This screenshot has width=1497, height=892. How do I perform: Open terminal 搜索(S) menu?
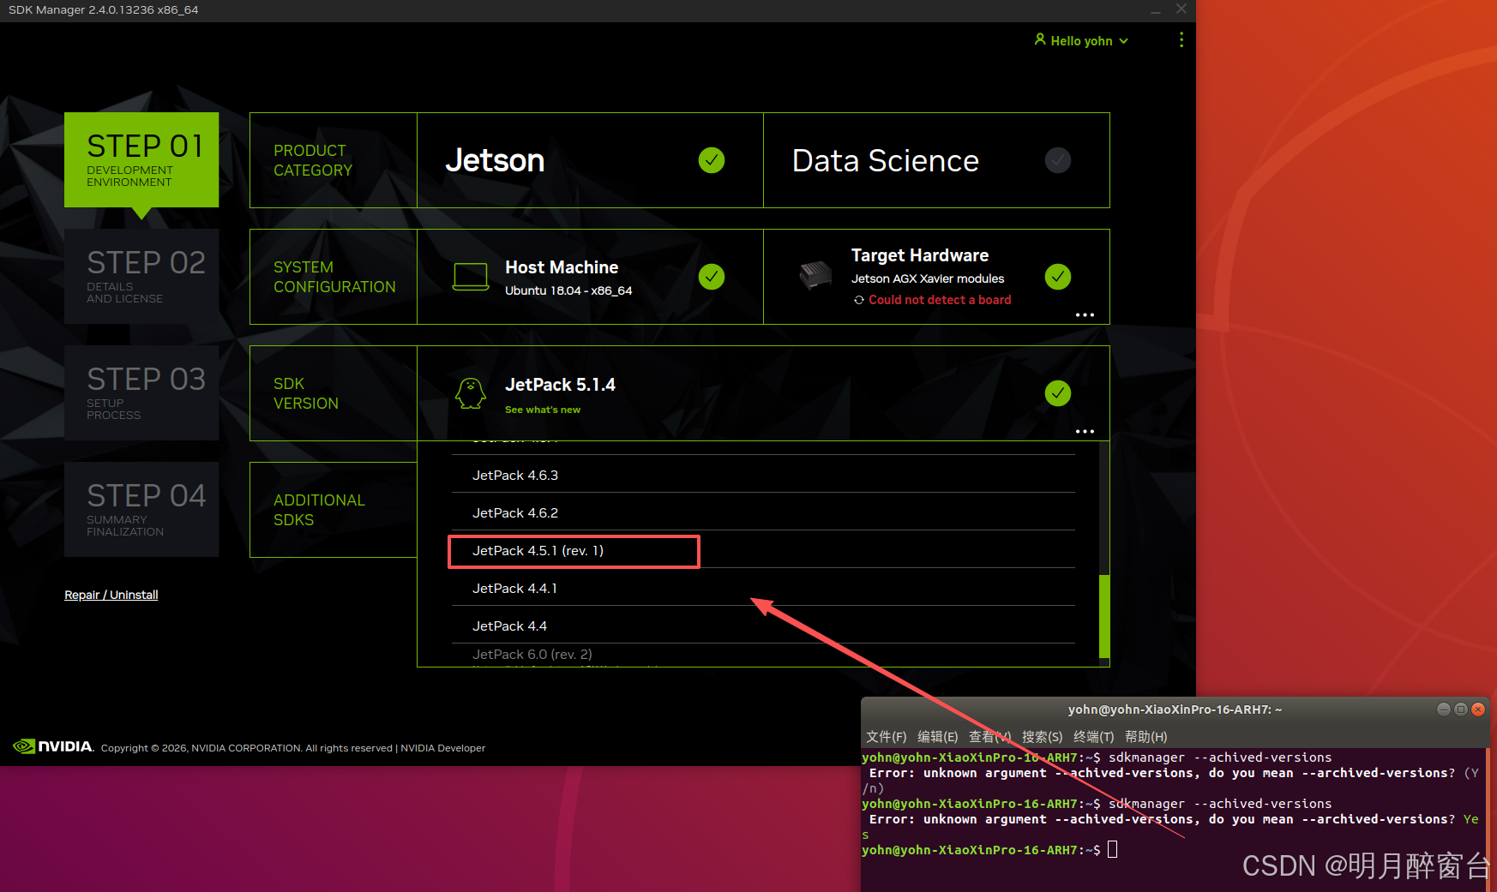point(1043,737)
